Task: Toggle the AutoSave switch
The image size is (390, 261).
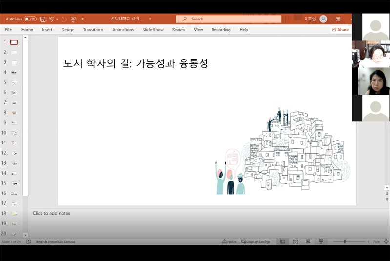Action: pyautogui.click(x=30, y=19)
